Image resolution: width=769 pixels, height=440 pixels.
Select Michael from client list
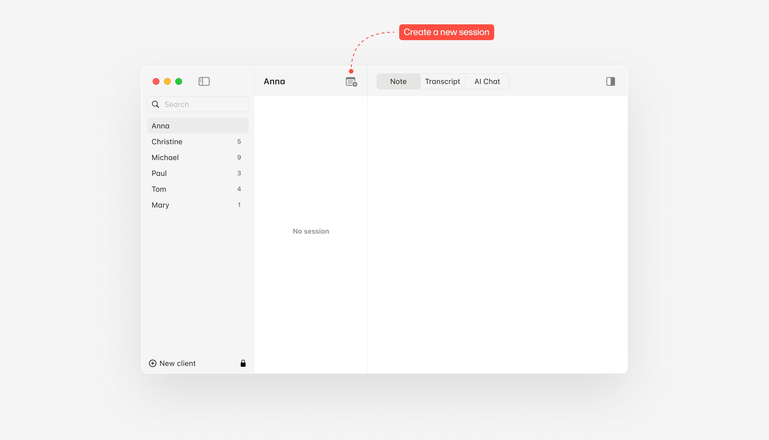coord(198,158)
